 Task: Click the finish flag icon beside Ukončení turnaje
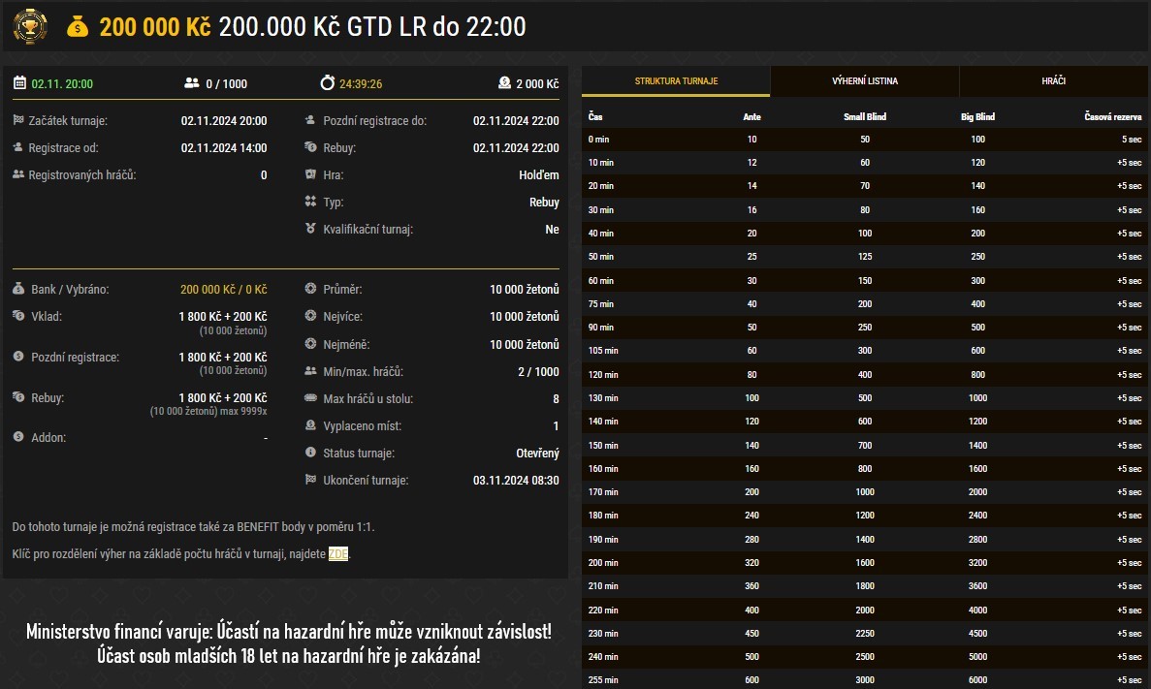310,479
